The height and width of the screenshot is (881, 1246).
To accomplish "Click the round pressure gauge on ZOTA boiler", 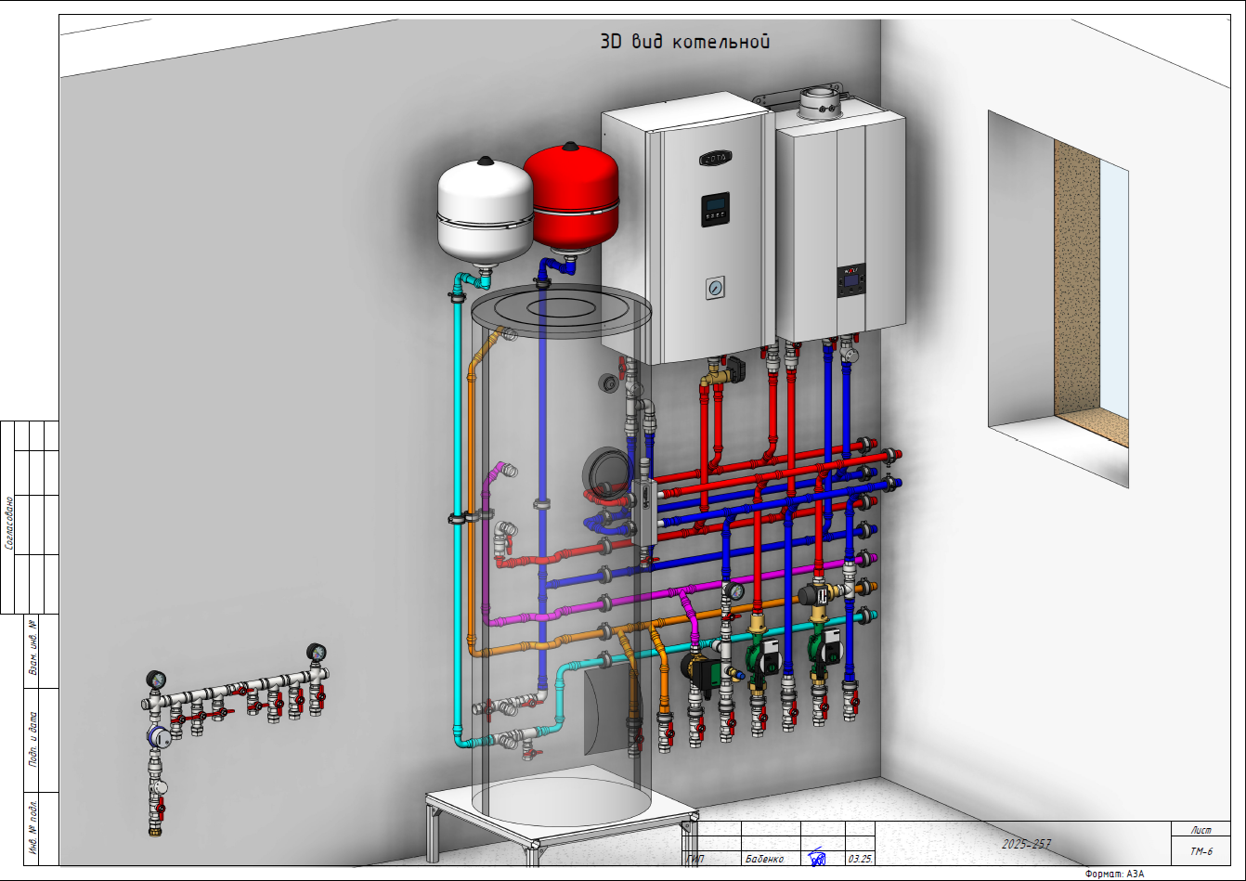I will (x=715, y=288).
